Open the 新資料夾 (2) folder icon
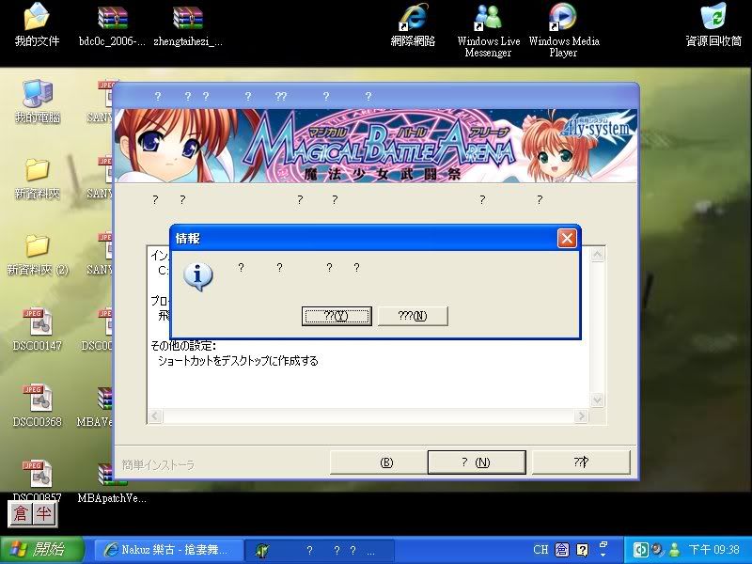 coord(38,255)
